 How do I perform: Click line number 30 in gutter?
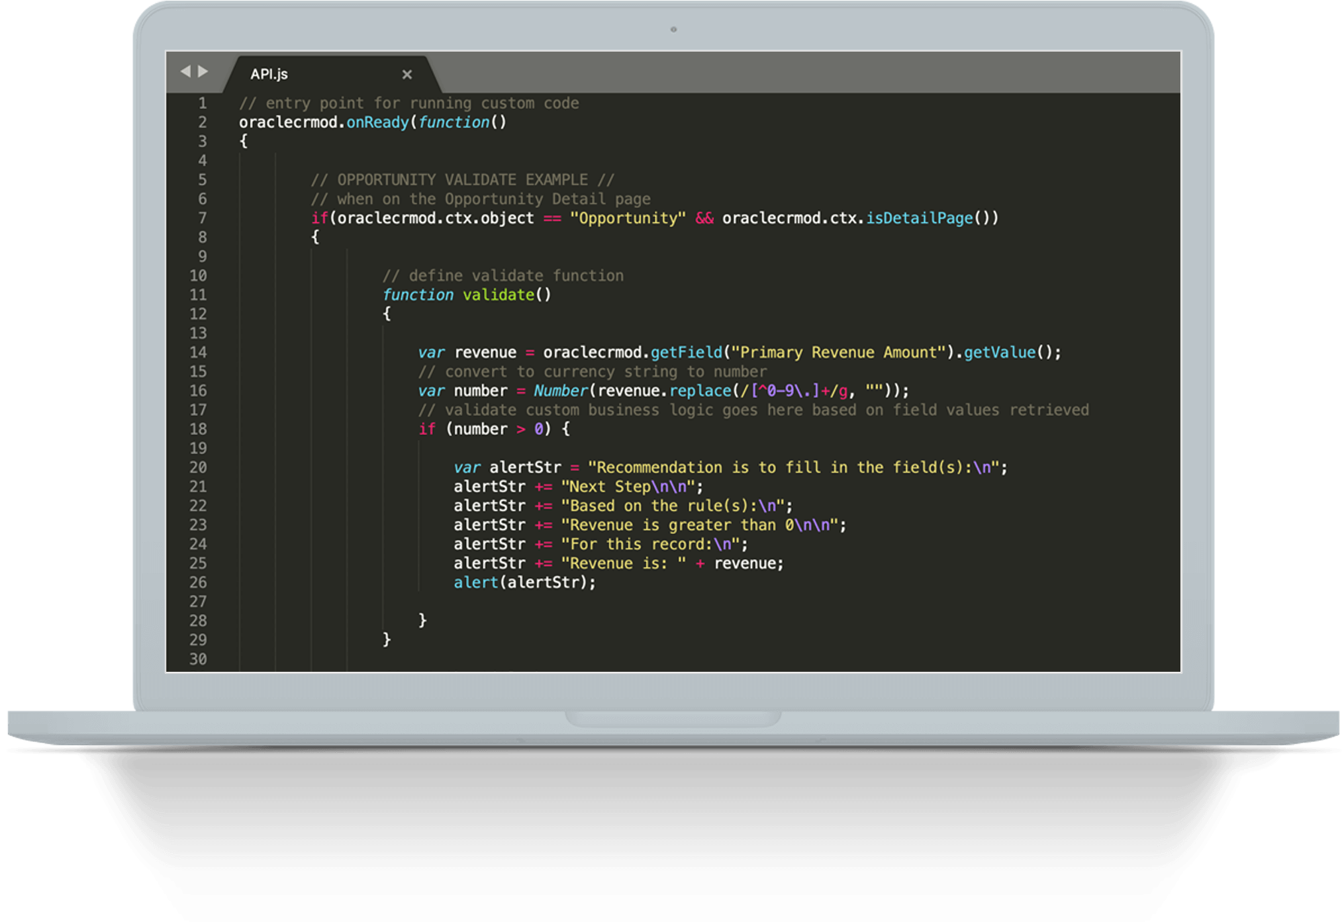[198, 659]
